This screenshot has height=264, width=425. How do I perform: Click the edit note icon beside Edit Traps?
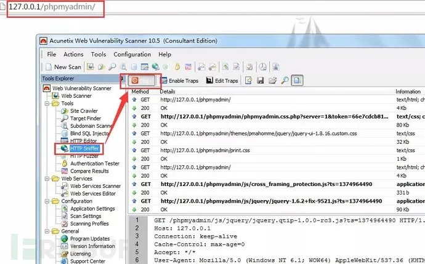click(x=249, y=80)
